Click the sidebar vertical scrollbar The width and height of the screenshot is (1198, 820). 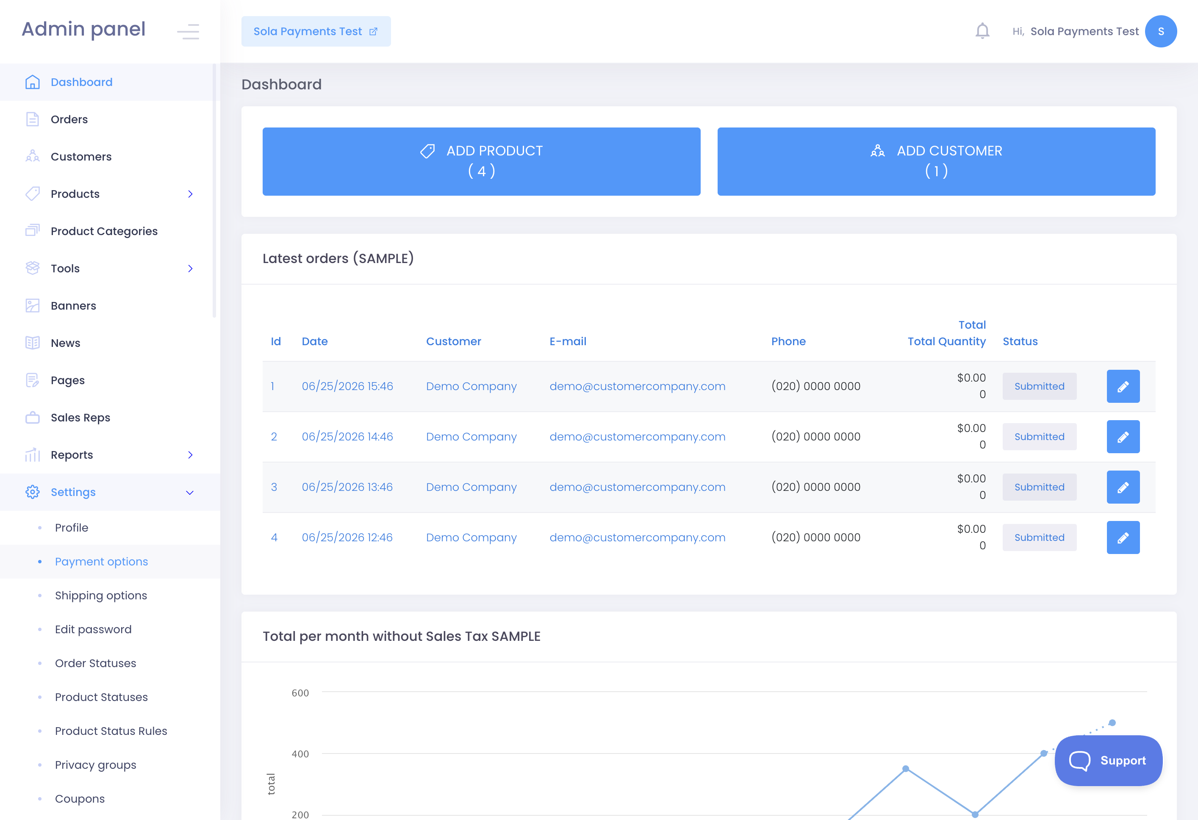click(x=214, y=191)
